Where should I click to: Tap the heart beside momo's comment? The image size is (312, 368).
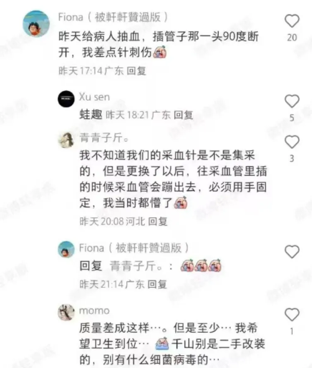[292, 315]
